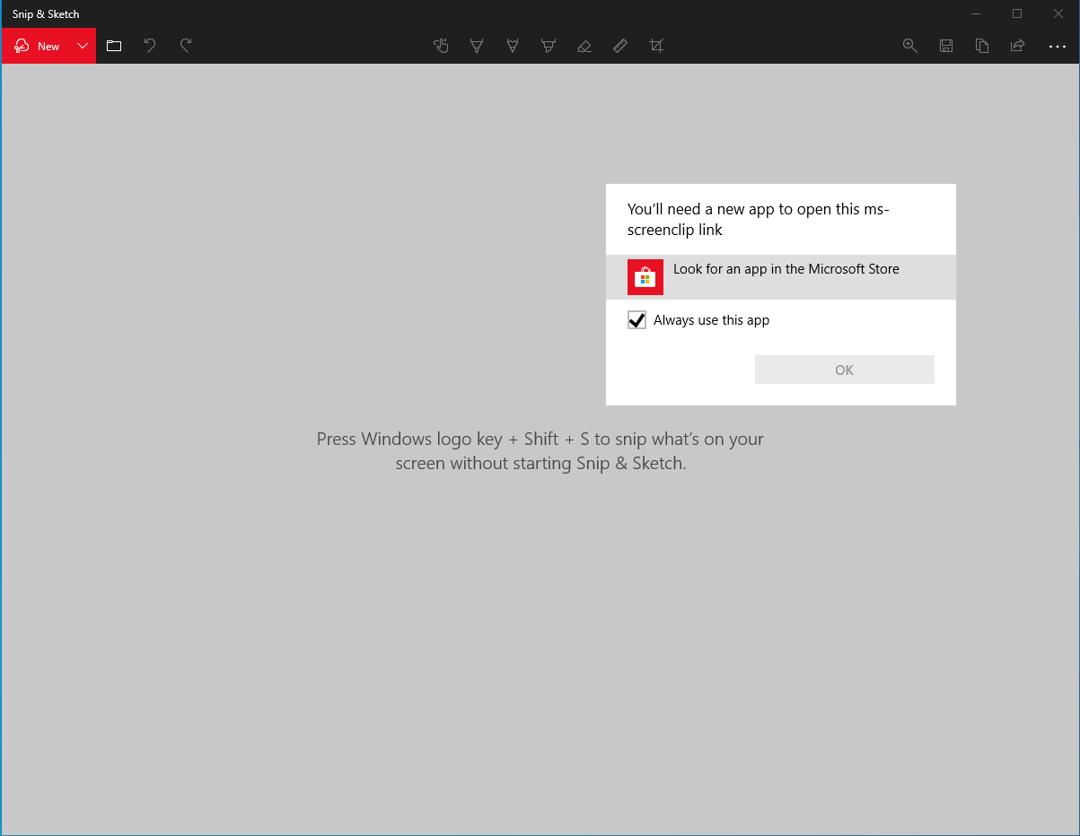The image size is (1080, 836).
Task: Click the "Press Windows logo key" hint text
Action: pyautogui.click(x=540, y=451)
